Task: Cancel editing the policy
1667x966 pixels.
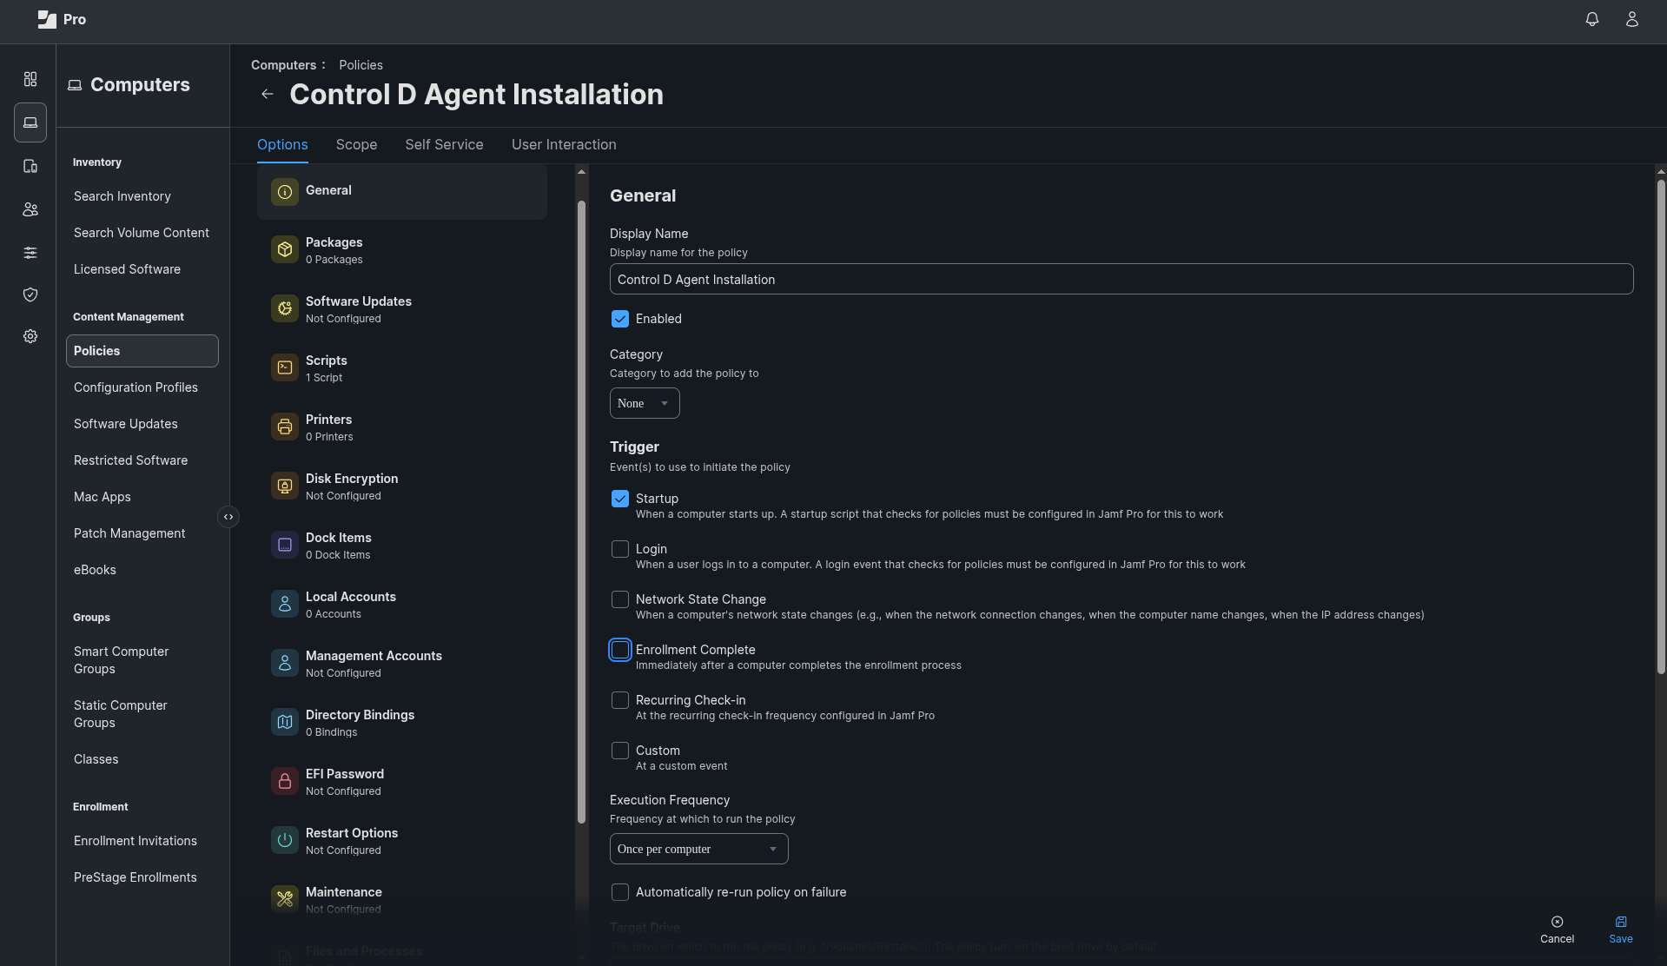Action: click(1557, 930)
